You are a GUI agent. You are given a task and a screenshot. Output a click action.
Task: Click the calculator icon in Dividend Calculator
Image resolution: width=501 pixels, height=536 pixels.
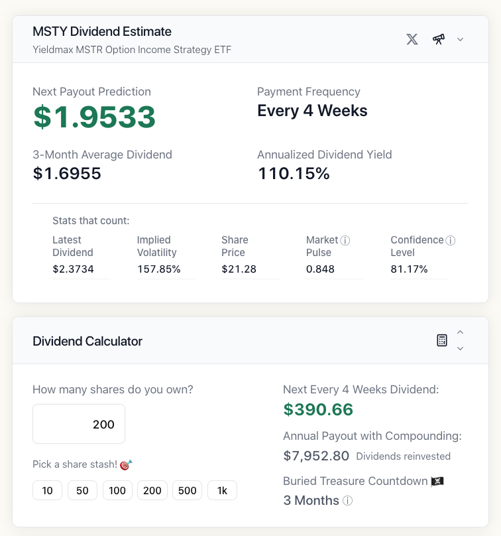(442, 340)
